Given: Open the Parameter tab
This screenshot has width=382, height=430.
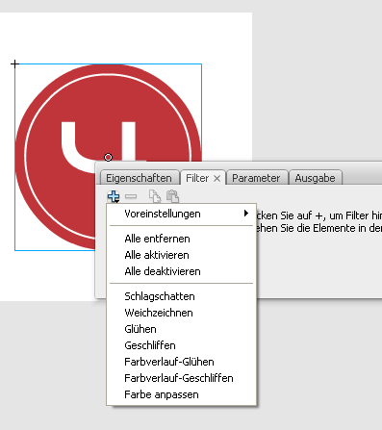Looking at the screenshot, I should point(256,178).
